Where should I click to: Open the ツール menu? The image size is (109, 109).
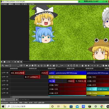24,4
